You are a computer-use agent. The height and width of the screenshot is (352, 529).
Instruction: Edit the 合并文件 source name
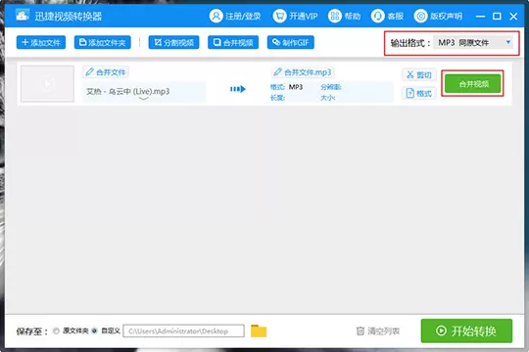coord(106,72)
